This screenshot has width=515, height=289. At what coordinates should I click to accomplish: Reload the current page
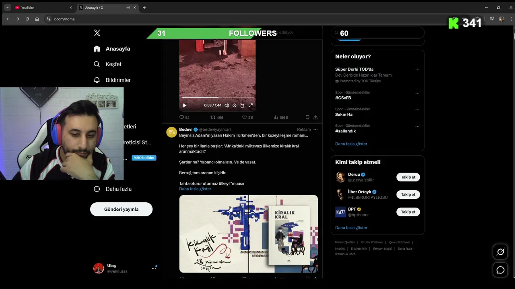point(27,19)
